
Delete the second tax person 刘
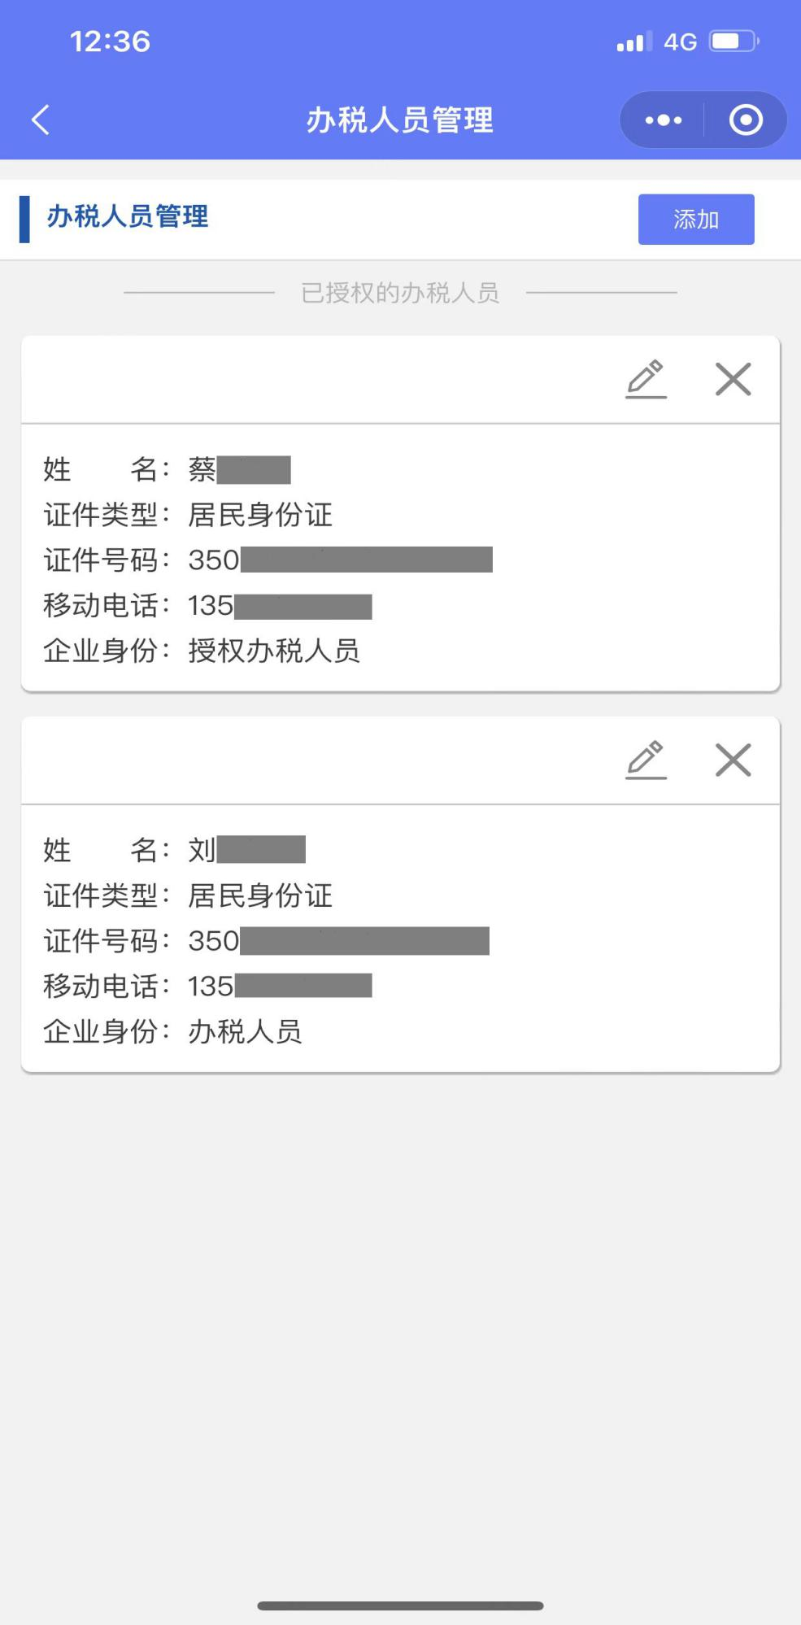pyautogui.click(x=733, y=760)
